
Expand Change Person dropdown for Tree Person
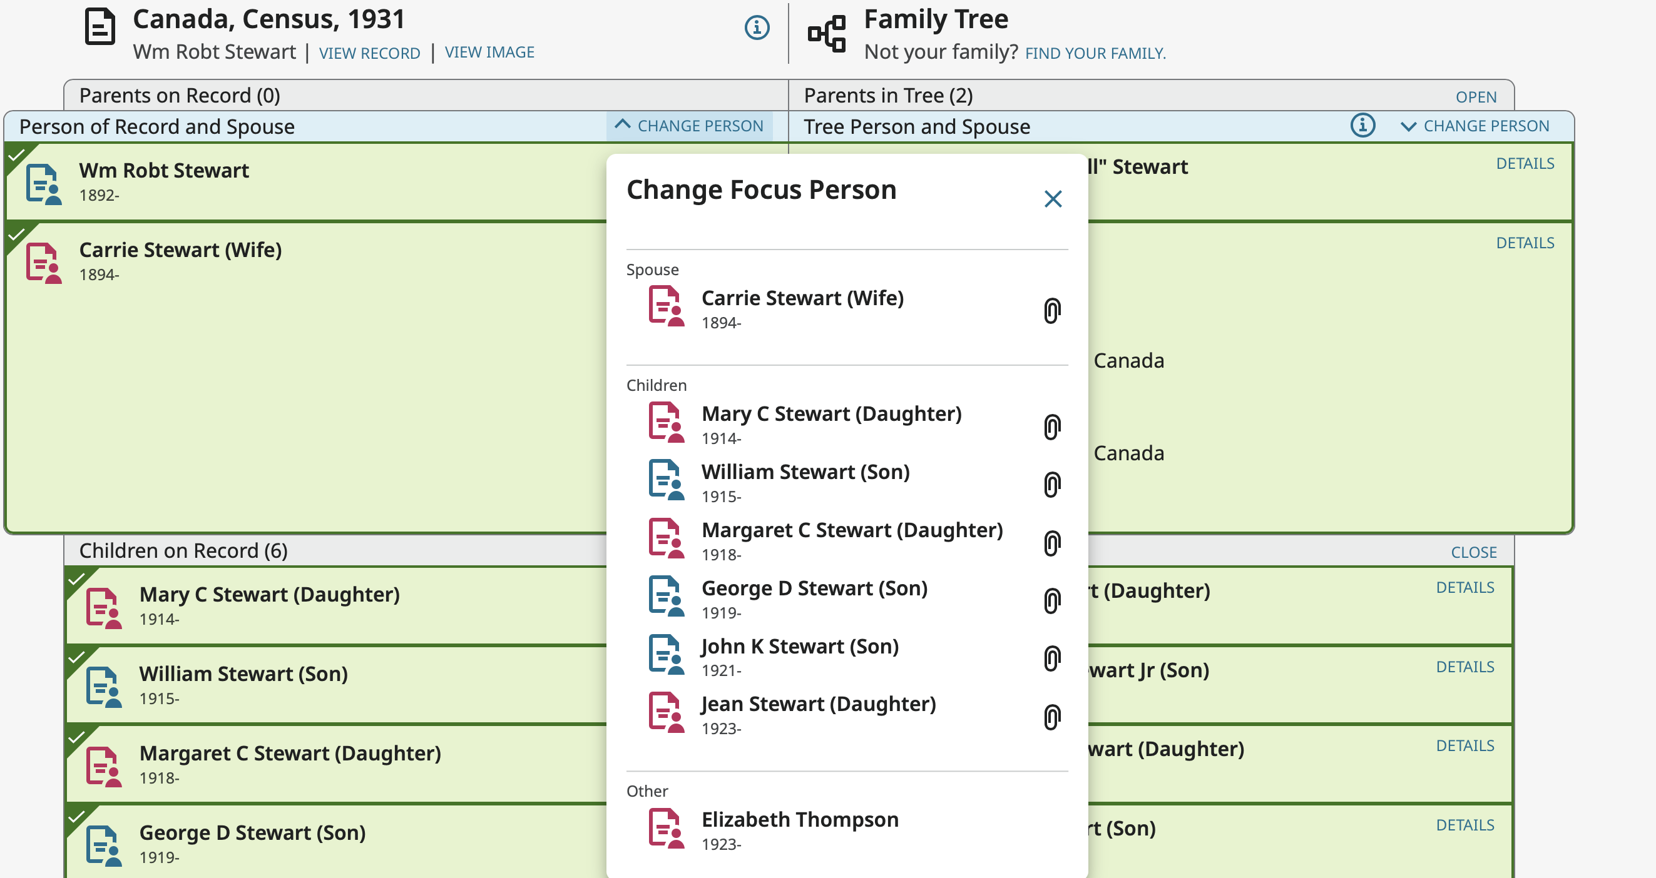[x=1475, y=126]
